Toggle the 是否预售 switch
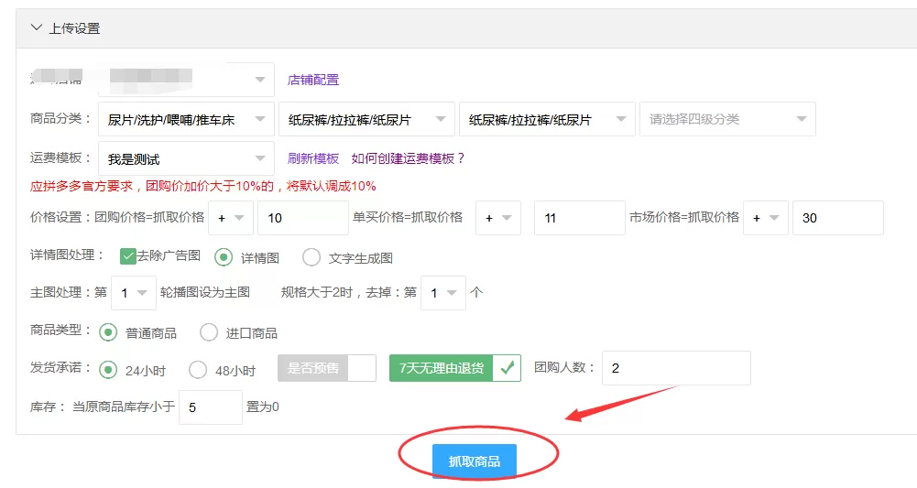This screenshot has height=488, width=917. pos(327,368)
